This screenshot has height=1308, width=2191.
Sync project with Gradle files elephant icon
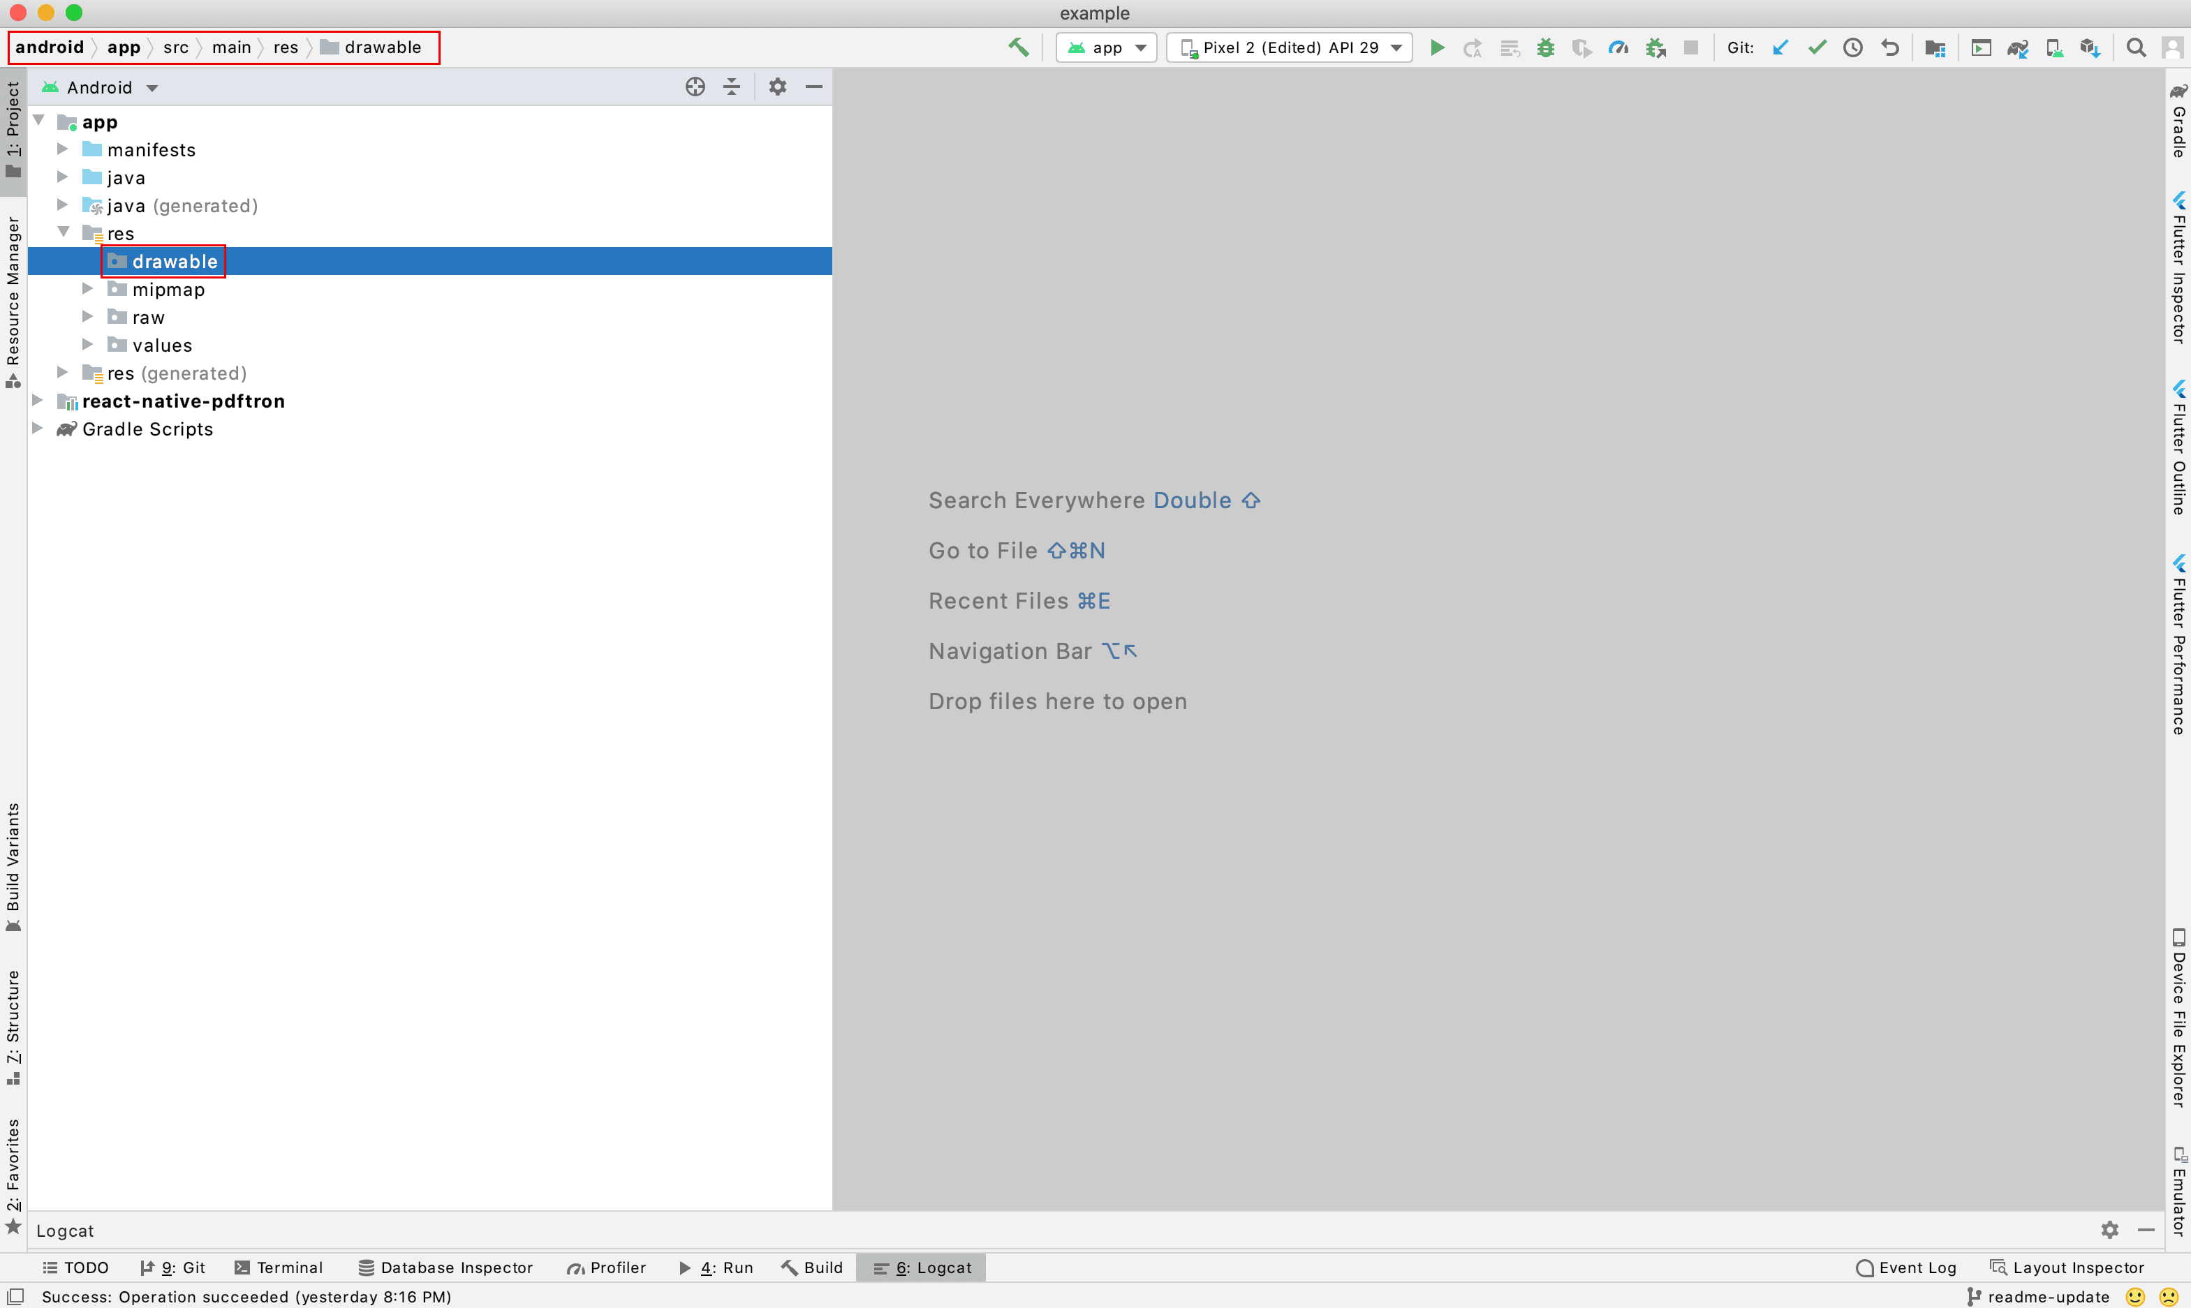2018,47
